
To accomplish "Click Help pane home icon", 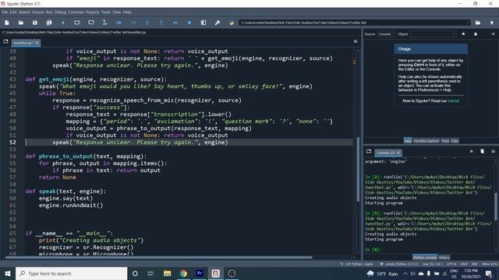I will 463,34.
